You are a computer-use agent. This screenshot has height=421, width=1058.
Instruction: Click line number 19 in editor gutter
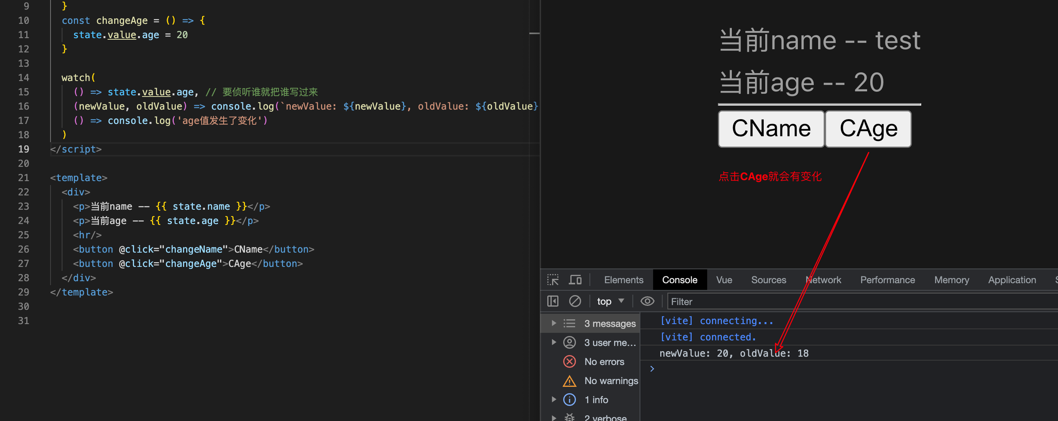23,149
